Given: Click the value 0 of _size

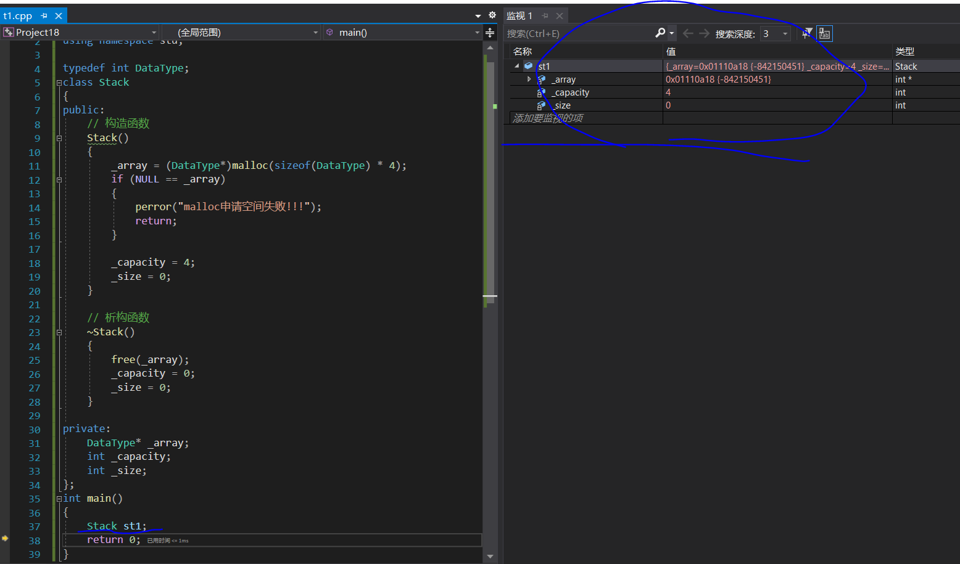Looking at the screenshot, I should click(x=668, y=105).
